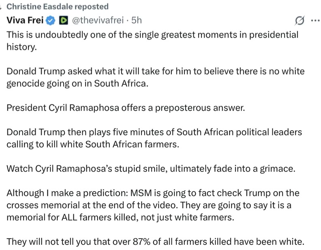The width and height of the screenshot is (321, 250).
Task: Click the President Cyril Ramaphosa preposterous answer sentence
Action: tap(126, 108)
